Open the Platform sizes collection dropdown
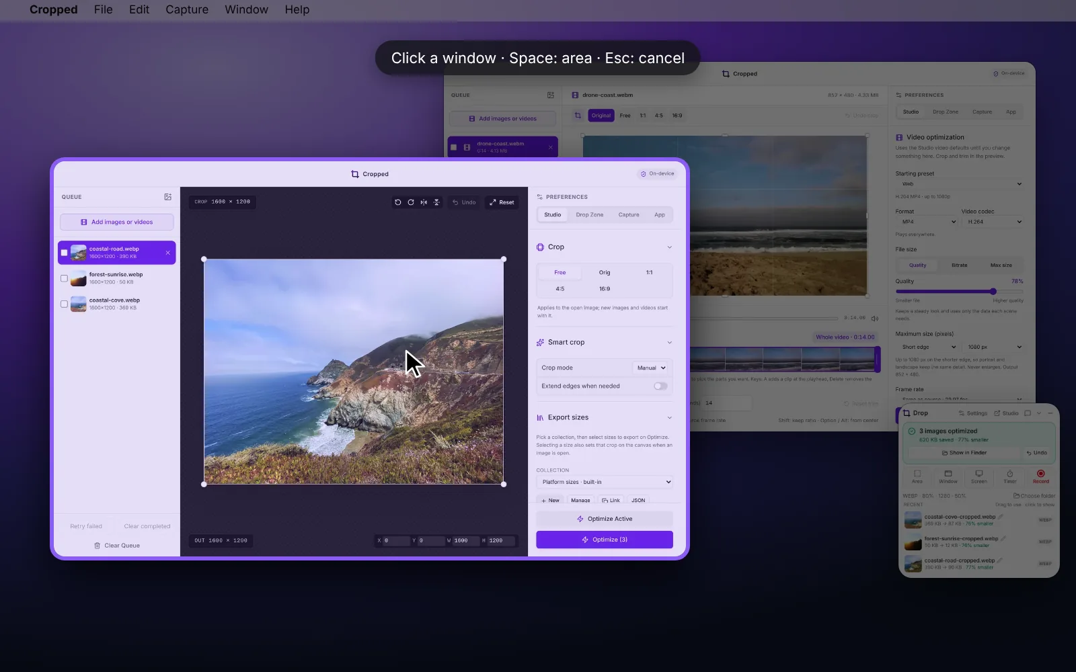 (x=605, y=482)
